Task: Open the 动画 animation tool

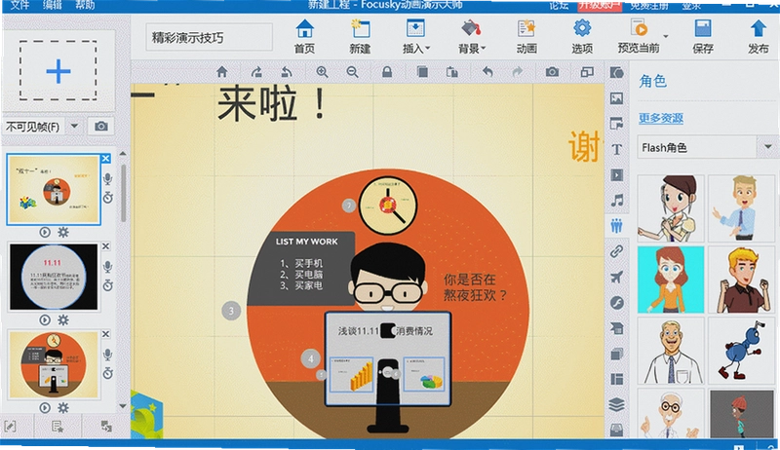Action: point(526,36)
